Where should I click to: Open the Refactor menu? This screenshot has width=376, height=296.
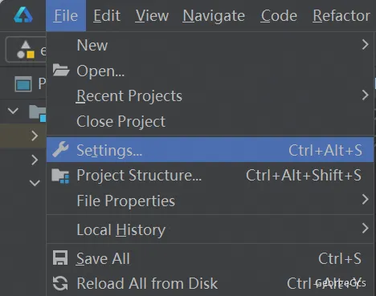pyautogui.click(x=341, y=15)
